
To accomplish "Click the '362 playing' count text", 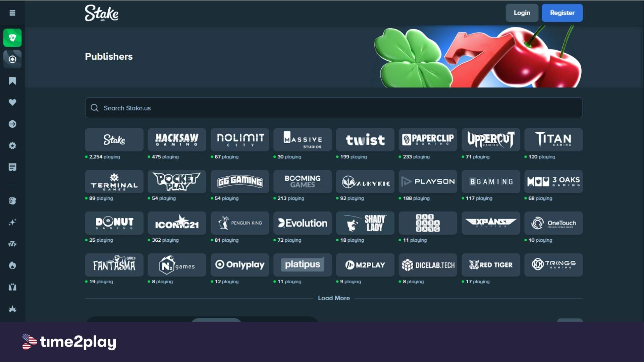I will (165, 240).
